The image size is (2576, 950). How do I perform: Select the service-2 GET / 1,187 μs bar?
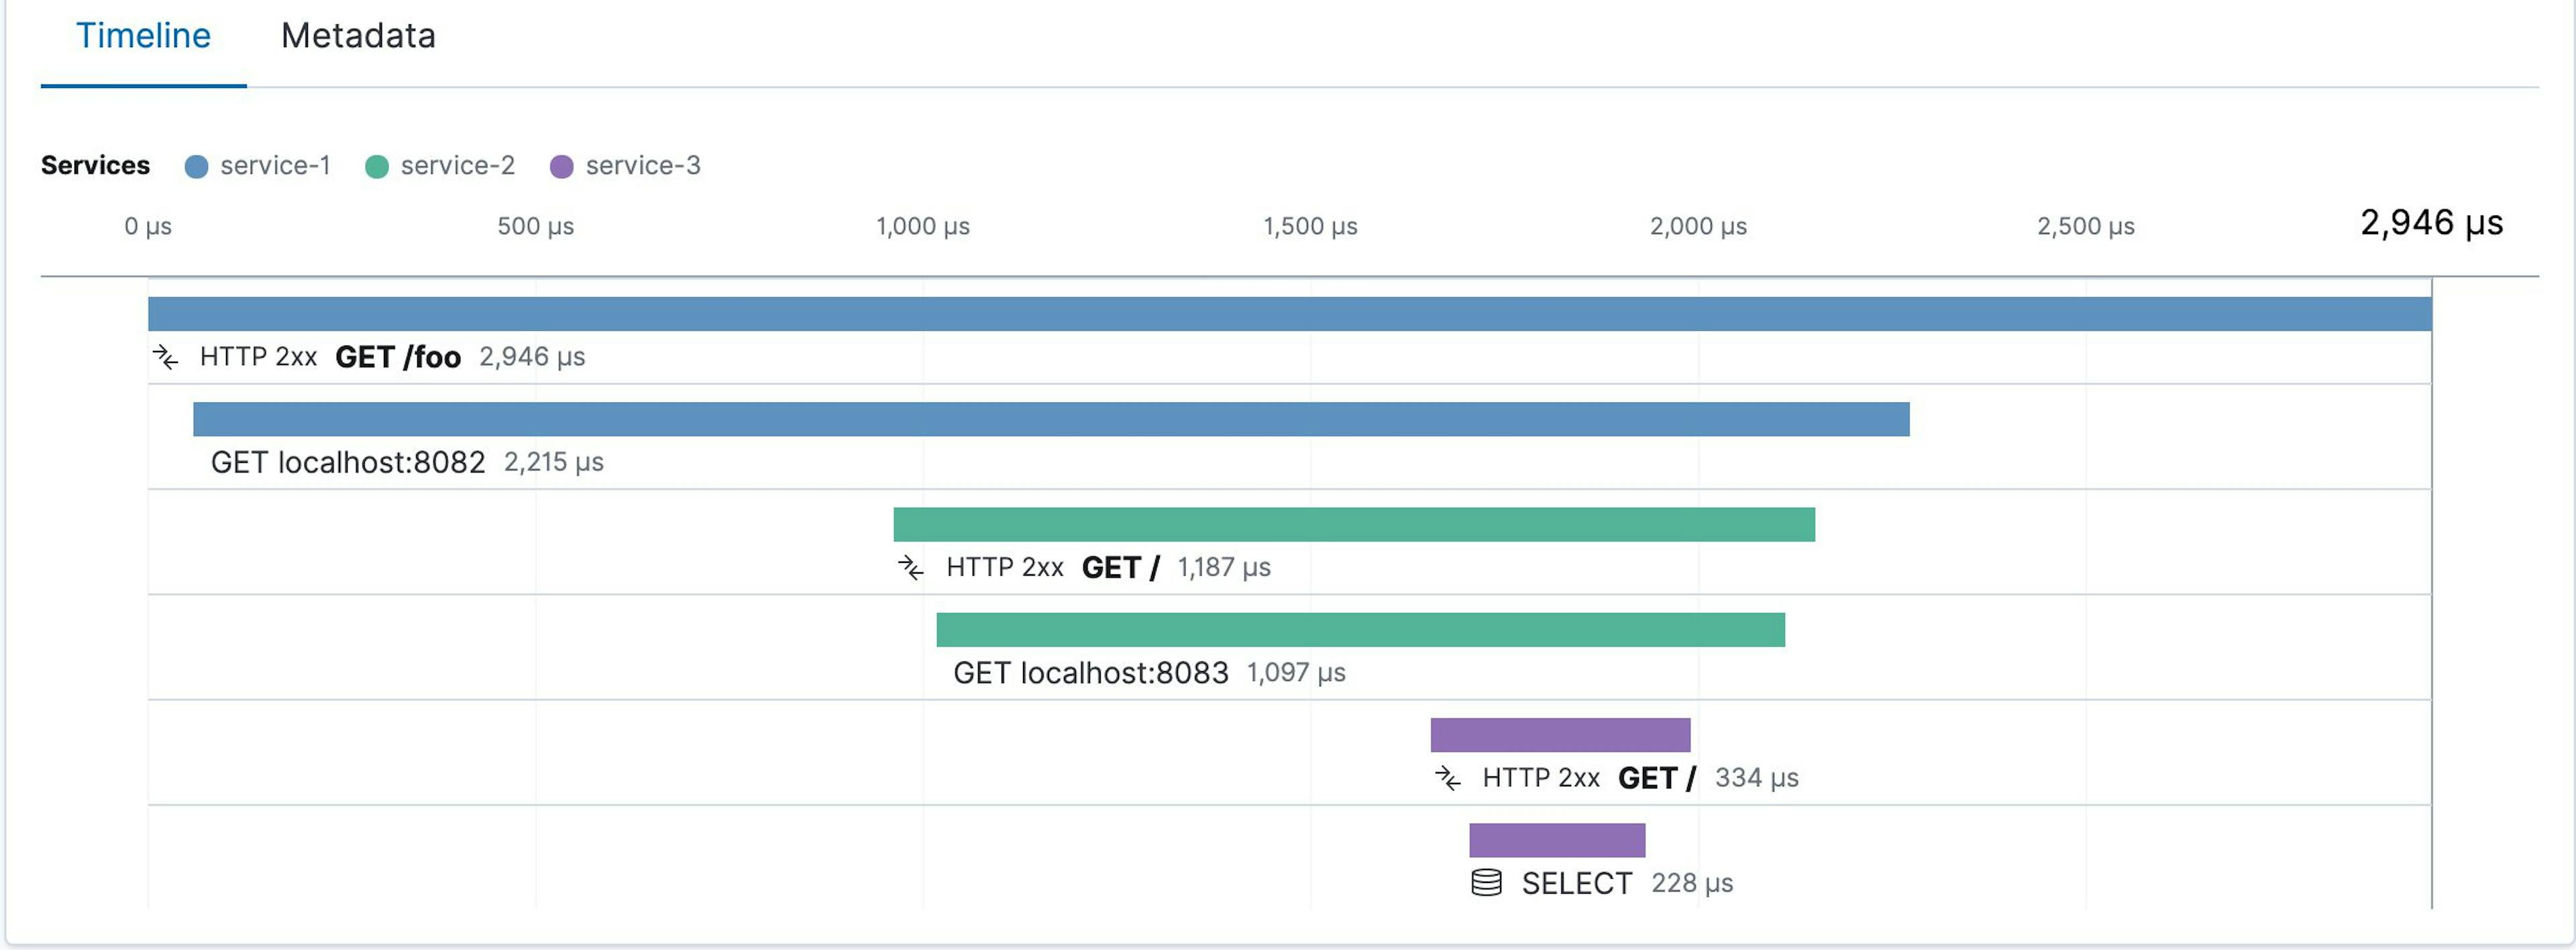click(1354, 525)
